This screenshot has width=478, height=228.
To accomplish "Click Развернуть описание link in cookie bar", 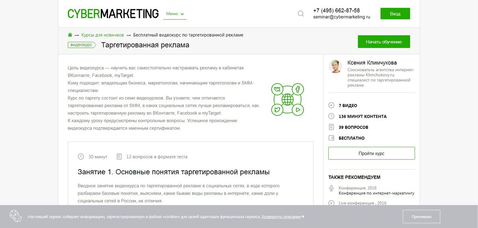I will [281, 216].
